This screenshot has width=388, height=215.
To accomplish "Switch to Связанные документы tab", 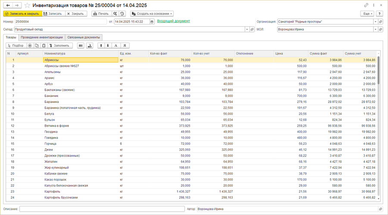I will coord(84,37).
